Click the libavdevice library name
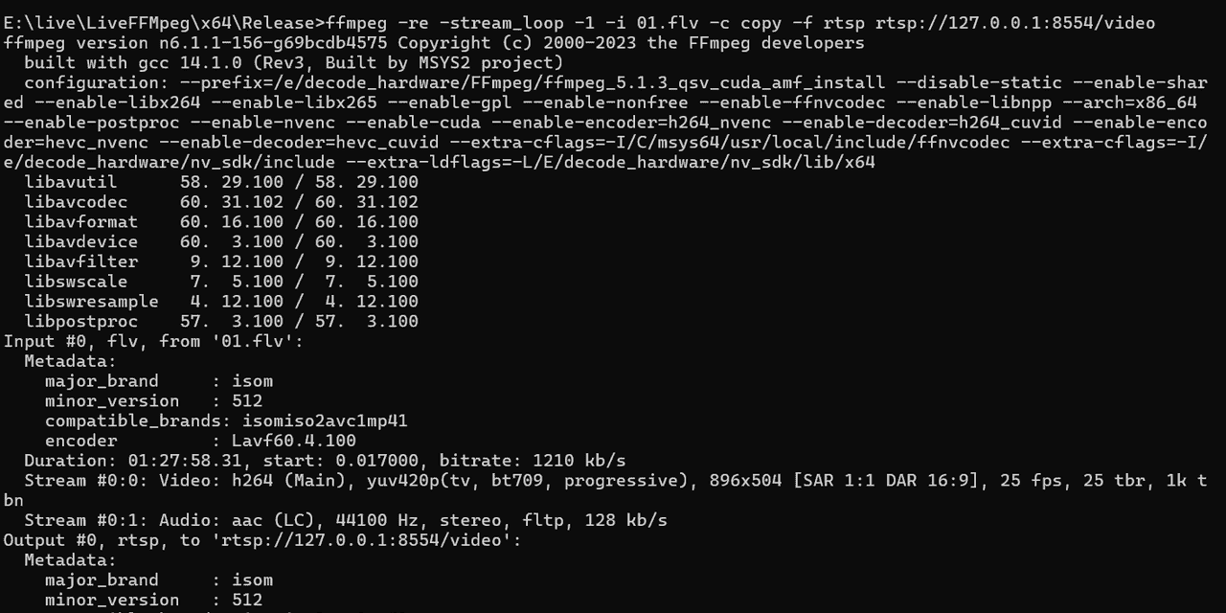The image size is (1226, 613). point(81,241)
